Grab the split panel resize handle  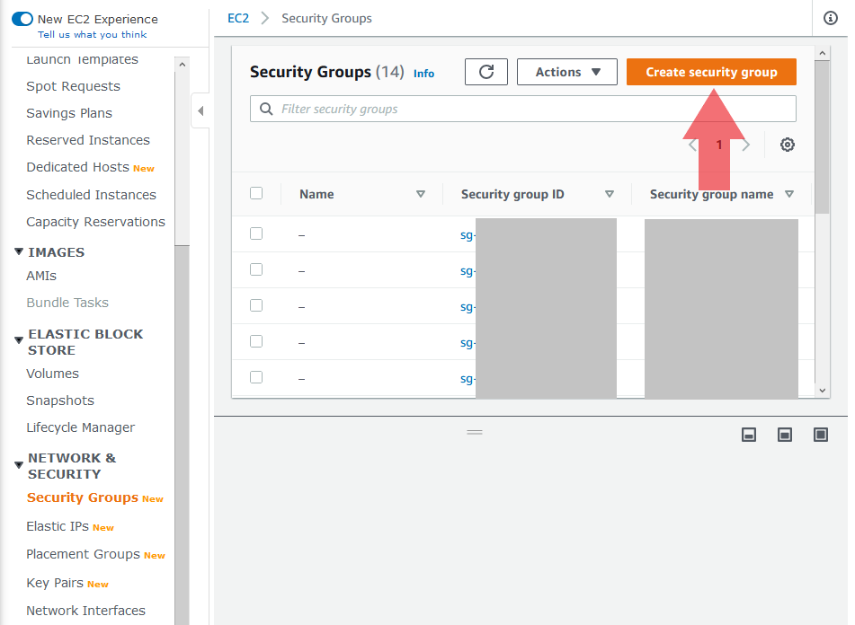[475, 432]
